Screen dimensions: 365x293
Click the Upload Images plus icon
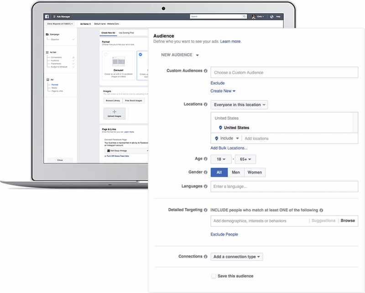[115, 112]
